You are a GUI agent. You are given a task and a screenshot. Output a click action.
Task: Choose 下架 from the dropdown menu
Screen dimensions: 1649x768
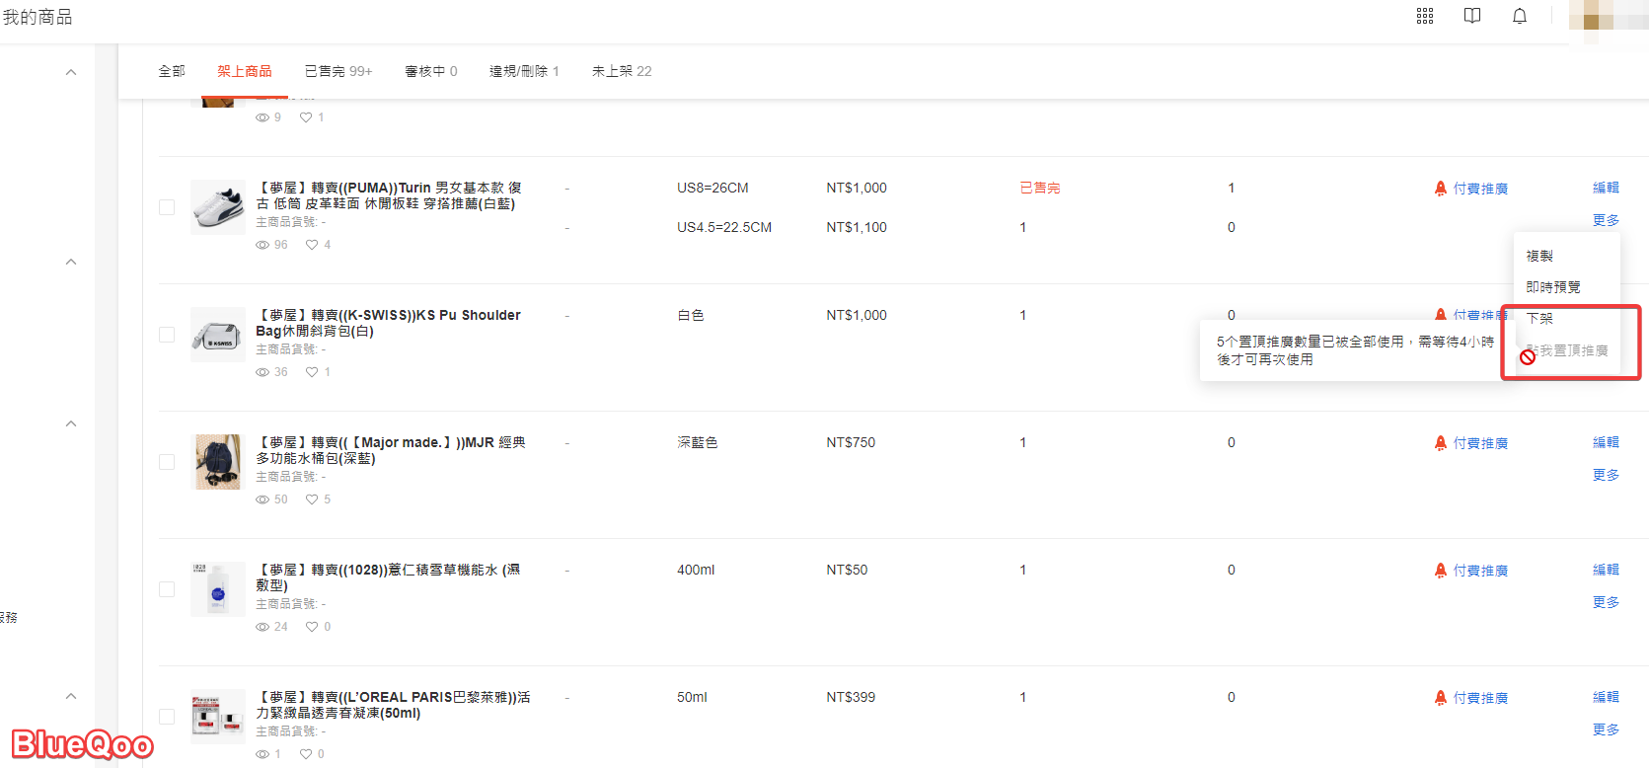[x=1539, y=319]
